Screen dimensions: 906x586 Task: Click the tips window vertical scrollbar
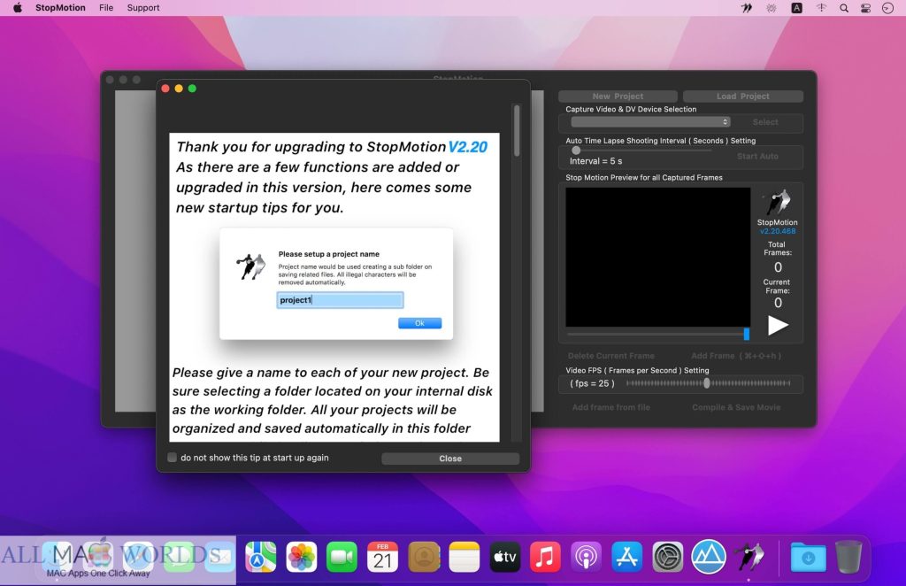coord(517,130)
